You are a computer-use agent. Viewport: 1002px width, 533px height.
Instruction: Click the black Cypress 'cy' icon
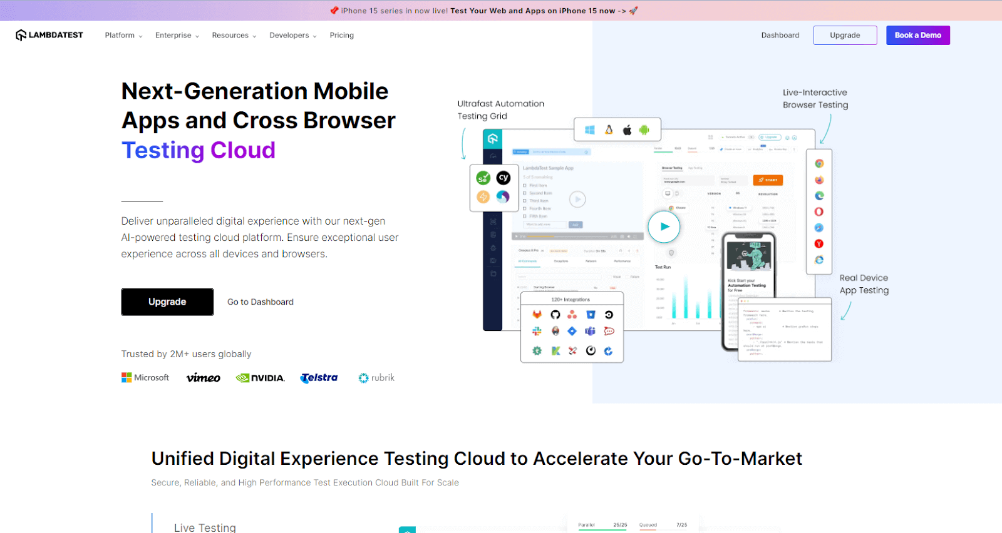(503, 178)
